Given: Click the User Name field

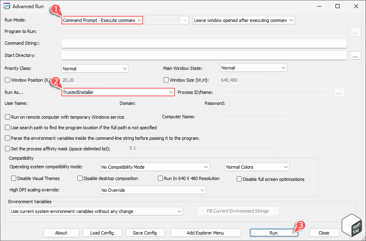Looking at the screenshot, I should [x=89, y=103].
